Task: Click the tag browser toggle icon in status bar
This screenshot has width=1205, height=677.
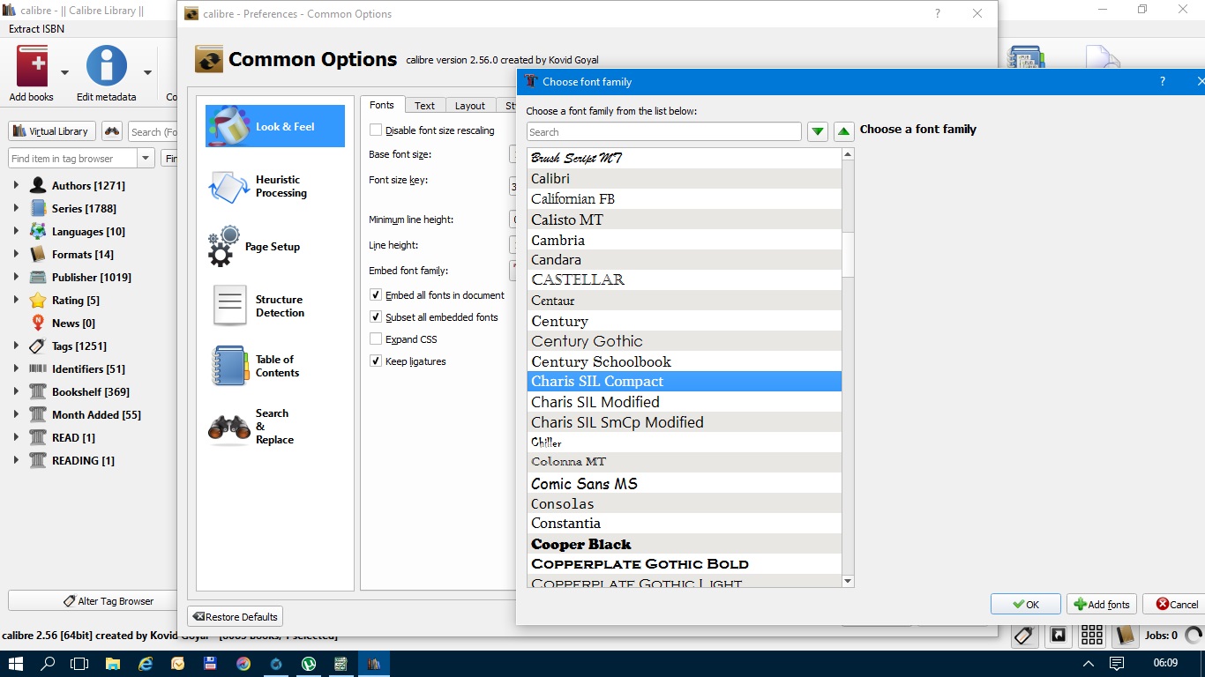Action: pos(1023,635)
